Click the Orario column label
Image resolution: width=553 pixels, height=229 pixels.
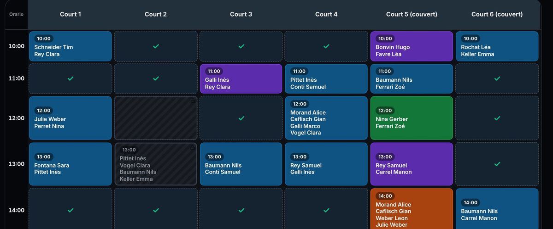(16, 14)
